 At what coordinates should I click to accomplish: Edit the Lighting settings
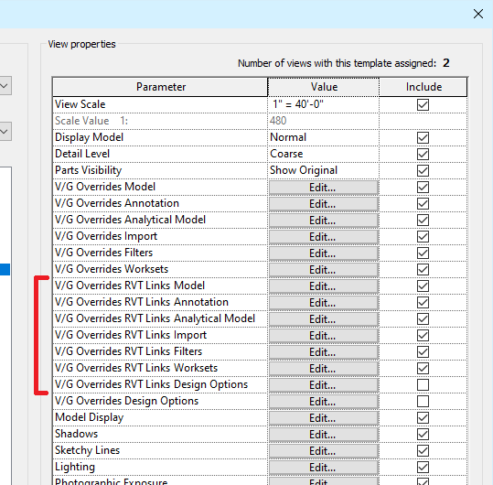click(323, 467)
